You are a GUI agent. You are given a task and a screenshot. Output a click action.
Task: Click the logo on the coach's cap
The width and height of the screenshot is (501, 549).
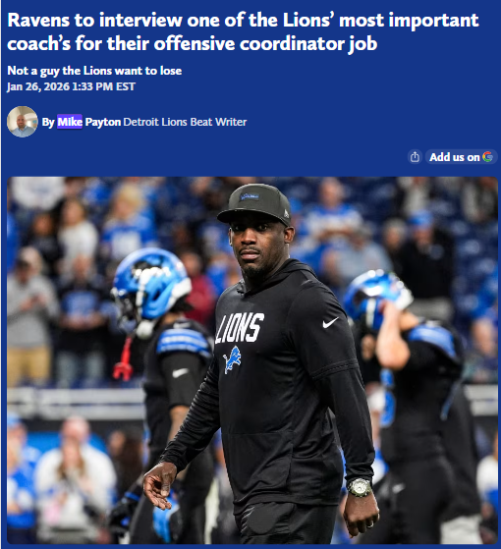[250, 196]
